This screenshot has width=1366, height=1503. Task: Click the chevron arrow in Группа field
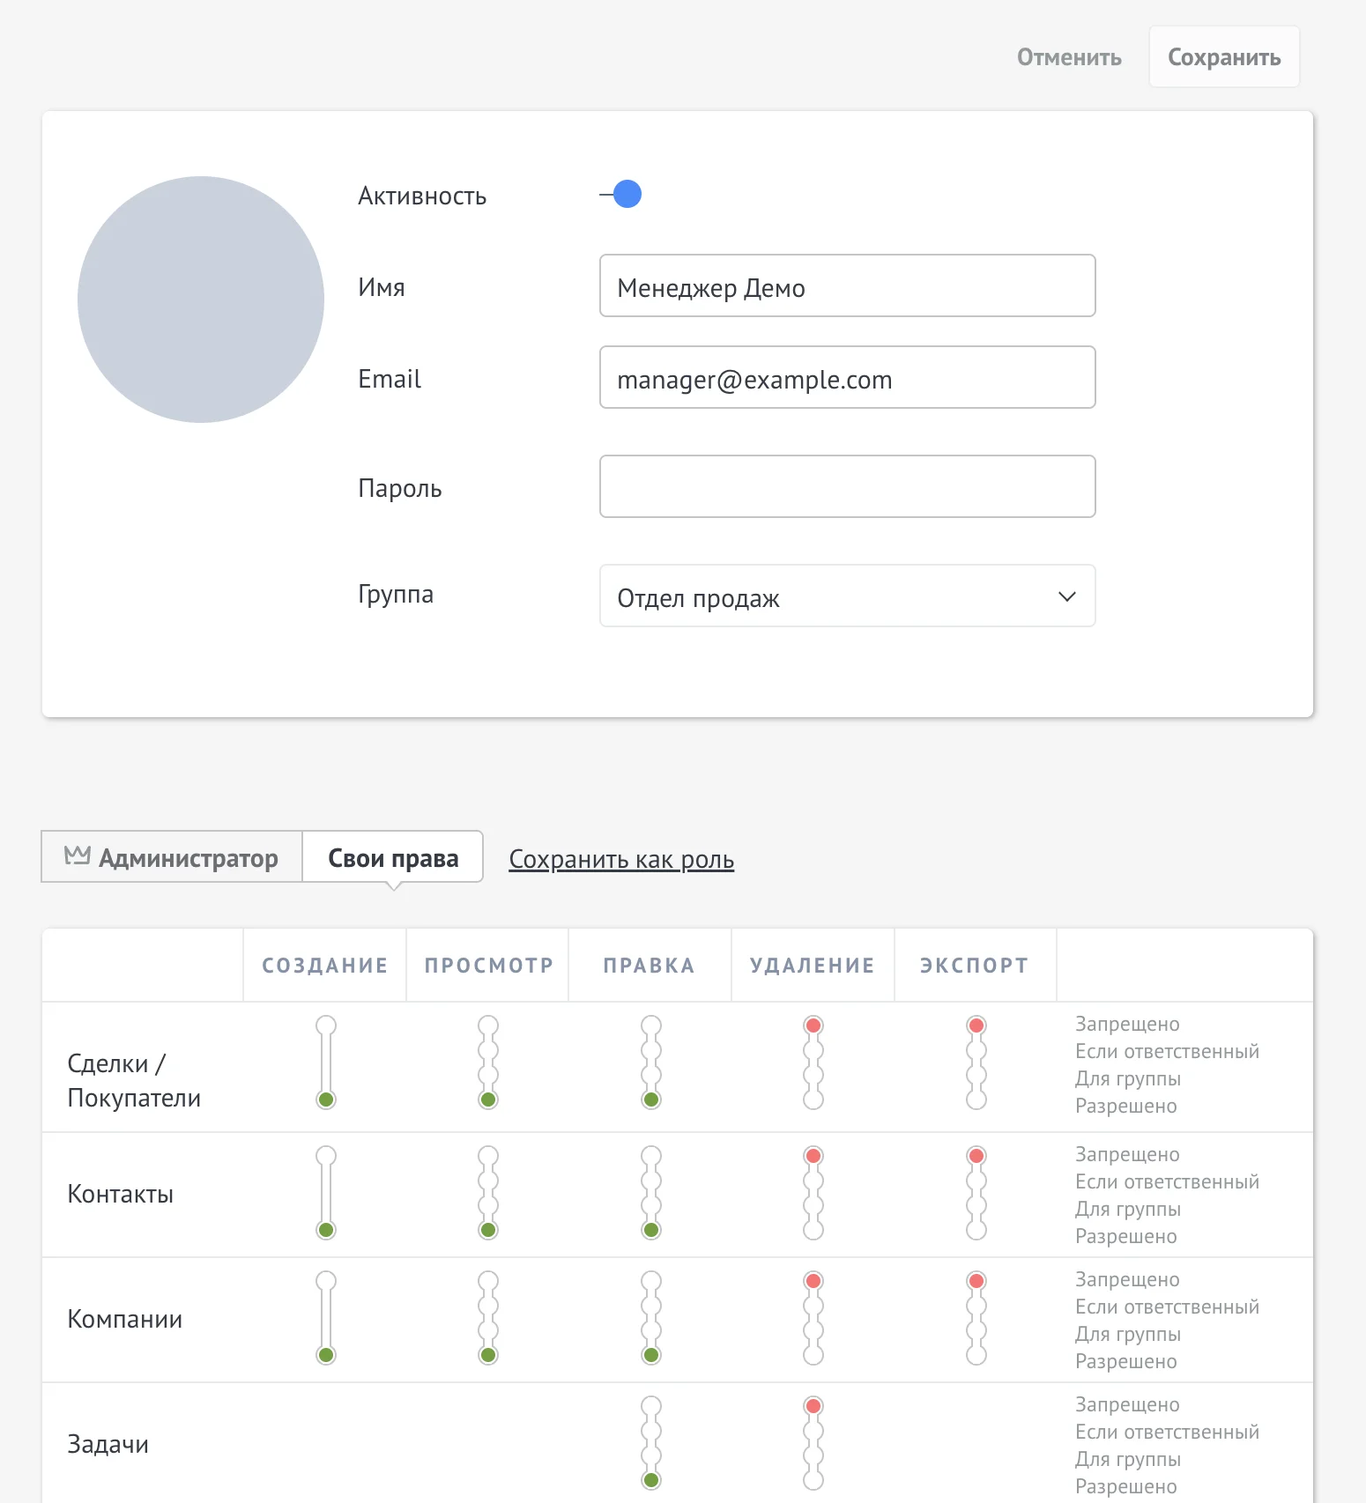1066,596
